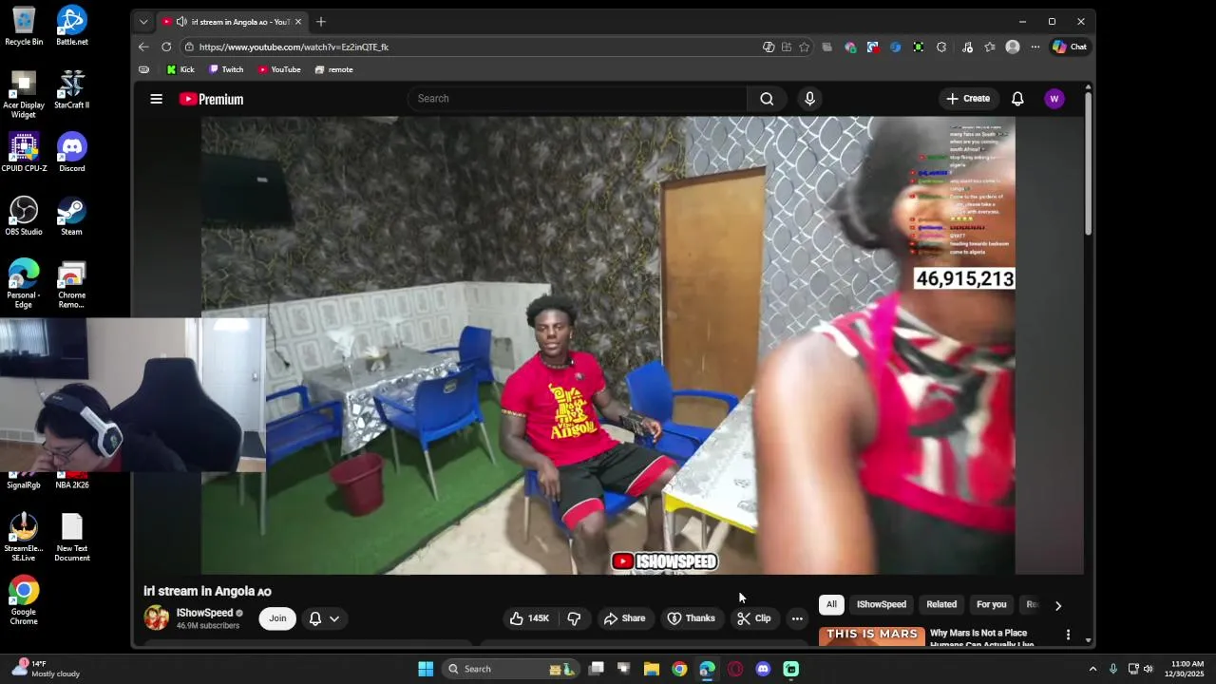Click Share under the video
Viewport: 1216px width, 684px height.
[624, 618]
